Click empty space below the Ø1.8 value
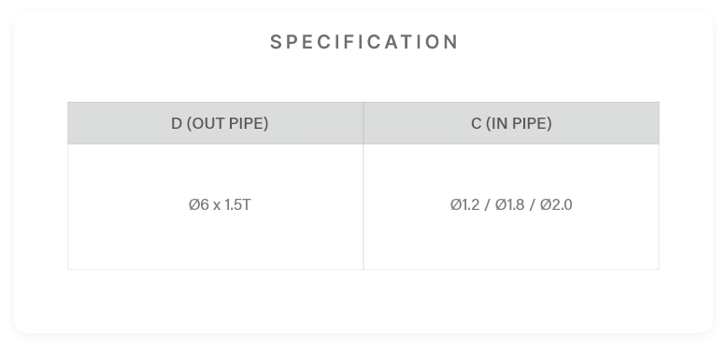The height and width of the screenshot is (350, 727). click(510, 243)
